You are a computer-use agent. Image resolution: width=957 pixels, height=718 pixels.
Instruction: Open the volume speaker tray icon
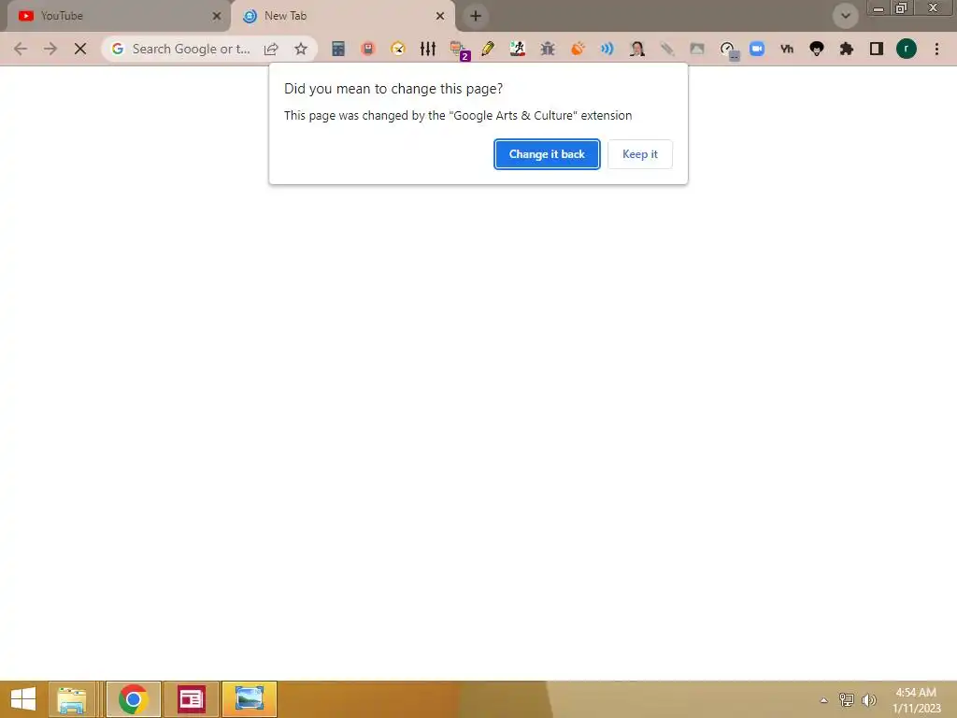tap(869, 699)
